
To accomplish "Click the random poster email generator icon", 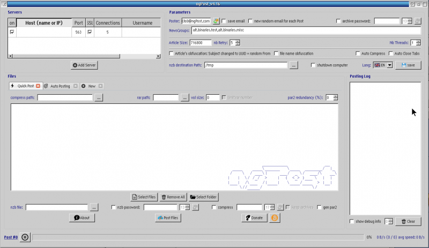I will coord(216,21).
